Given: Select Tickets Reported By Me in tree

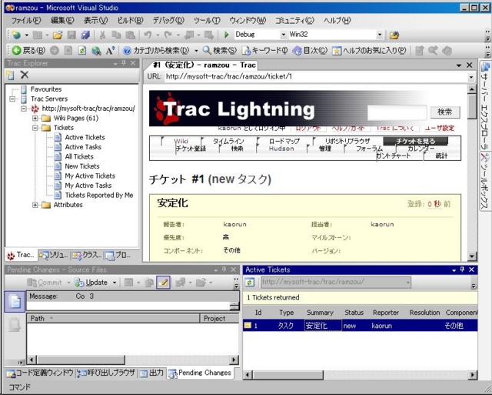Looking at the screenshot, I should pyautogui.click(x=99, y=195).
